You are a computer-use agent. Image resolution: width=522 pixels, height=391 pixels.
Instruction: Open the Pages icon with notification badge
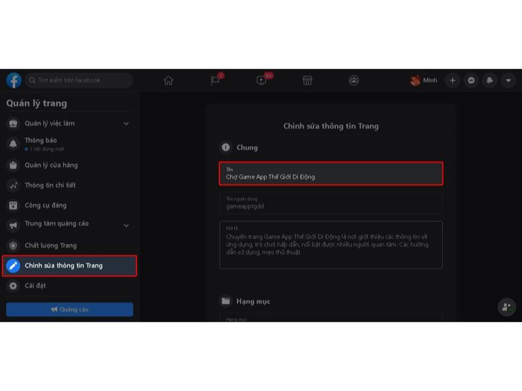215,80
